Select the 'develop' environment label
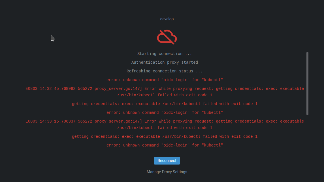This screenshot has height=182, width=324. [x=167, y=19]
